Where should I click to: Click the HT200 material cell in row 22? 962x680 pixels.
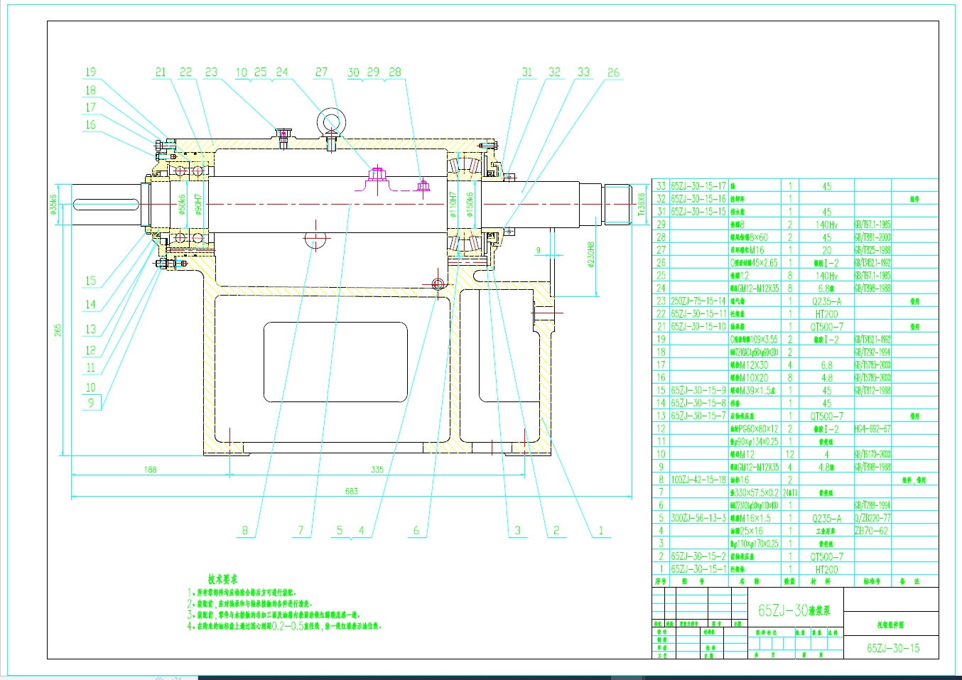tap(826, 314)
